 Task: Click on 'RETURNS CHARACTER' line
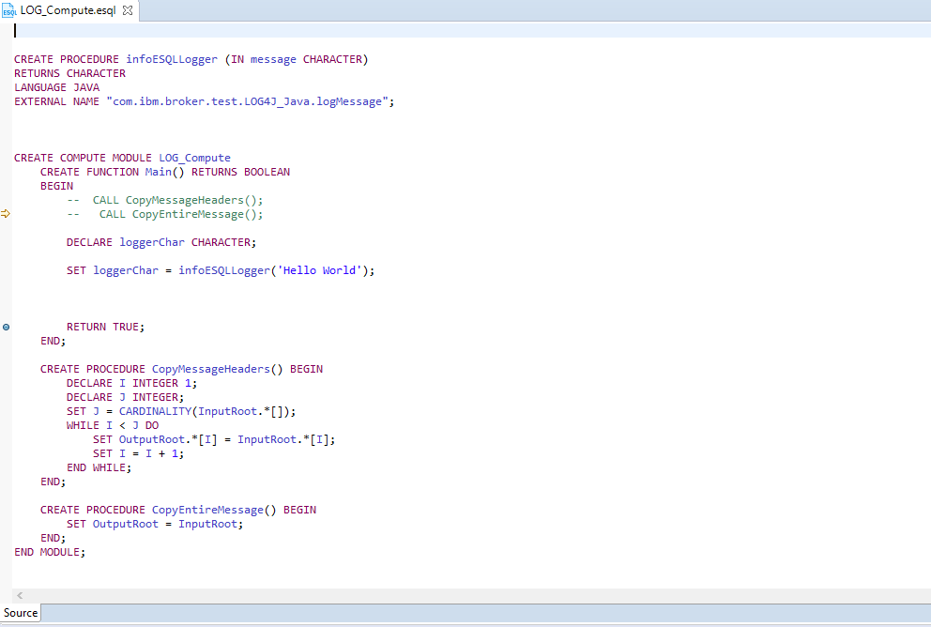click(x=70, y=73)
